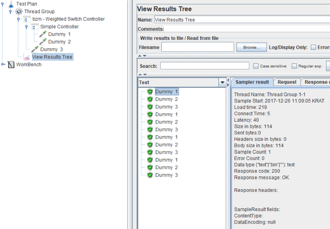Screen dimensions: 330x229
Task: Click the Browse... button
Action: pyautogui.click(x=251, y=47)
